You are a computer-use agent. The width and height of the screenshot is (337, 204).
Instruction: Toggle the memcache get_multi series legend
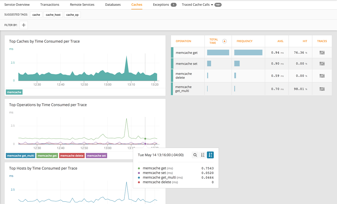pyautogui.click(x=20, y=155)
